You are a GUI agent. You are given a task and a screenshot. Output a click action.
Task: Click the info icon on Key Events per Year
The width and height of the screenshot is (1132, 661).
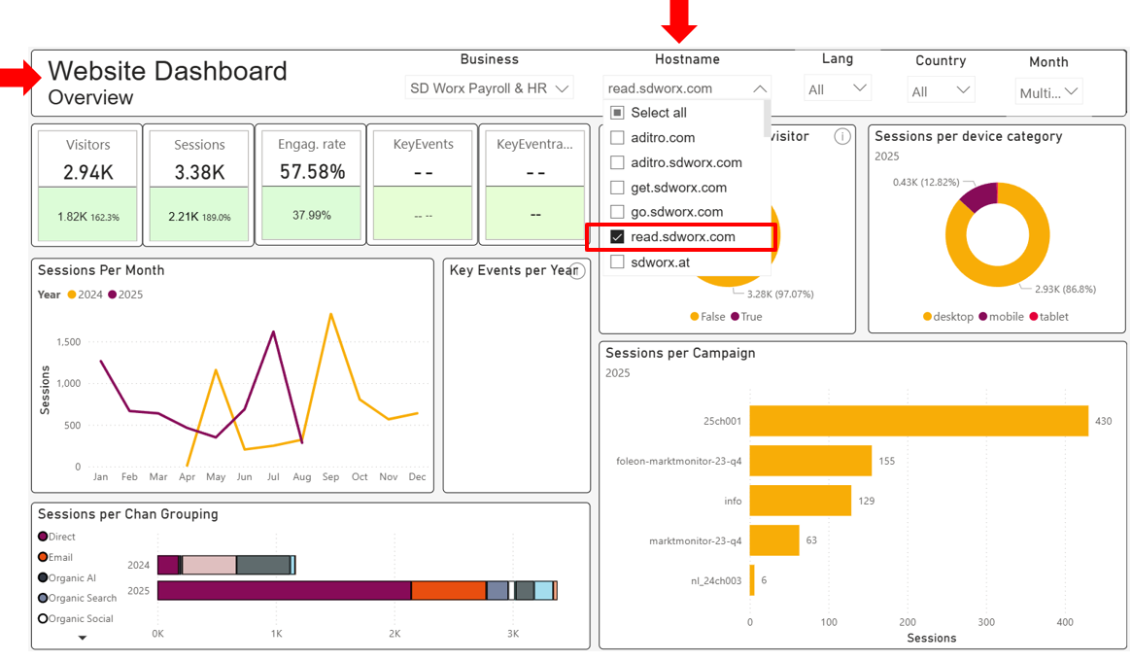tap(577, 271)
